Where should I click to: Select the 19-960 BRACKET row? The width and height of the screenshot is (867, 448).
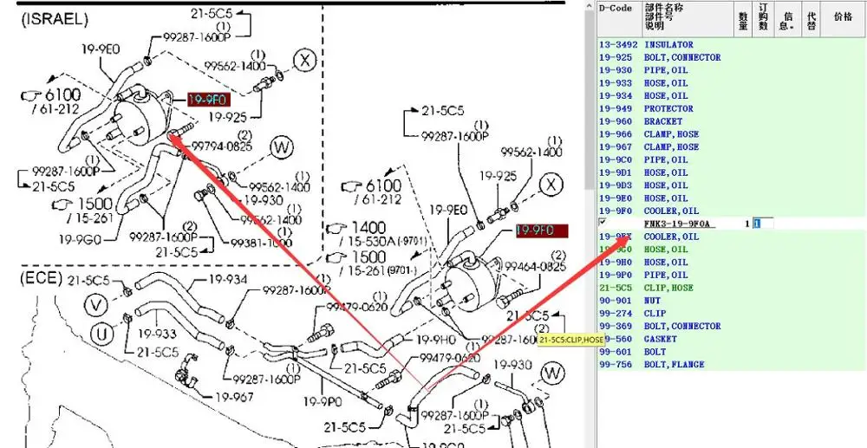pos(730,121)
